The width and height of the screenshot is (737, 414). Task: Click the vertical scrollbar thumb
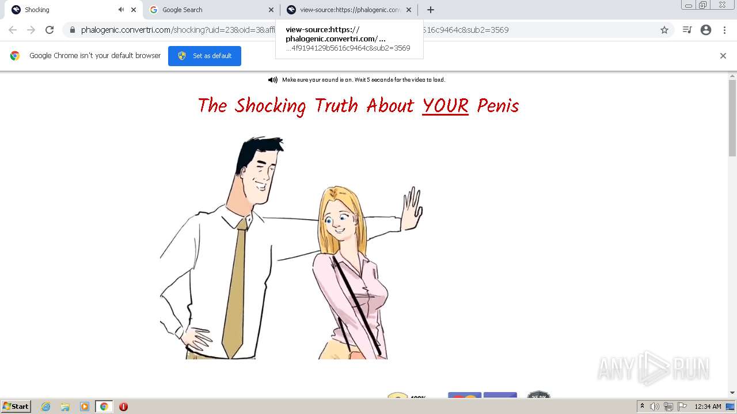click(x=732, y=118)
